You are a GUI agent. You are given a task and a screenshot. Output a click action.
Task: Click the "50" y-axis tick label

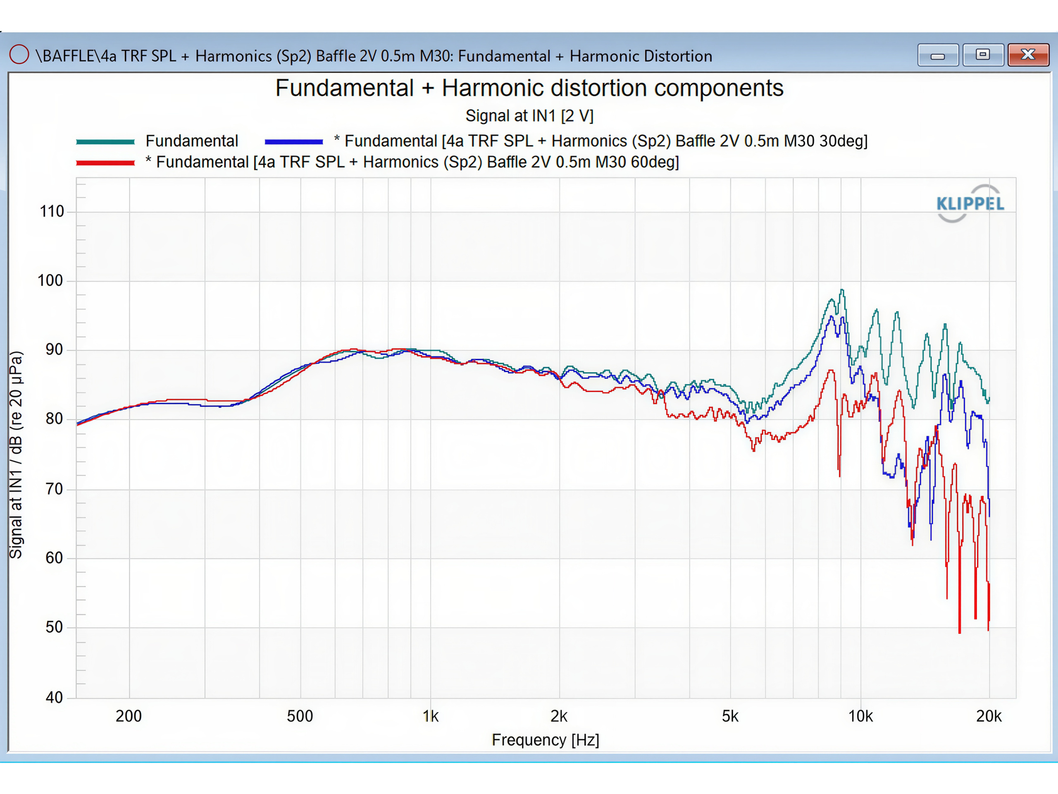54,627
